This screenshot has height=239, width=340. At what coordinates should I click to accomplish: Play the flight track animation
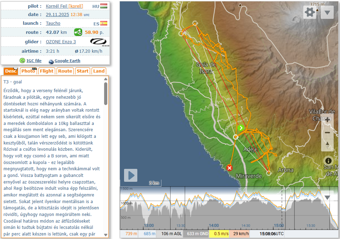(131, 175)
